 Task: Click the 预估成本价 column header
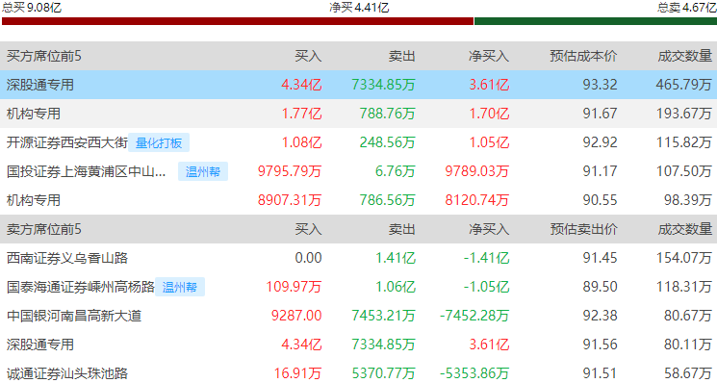click(583, 56)
